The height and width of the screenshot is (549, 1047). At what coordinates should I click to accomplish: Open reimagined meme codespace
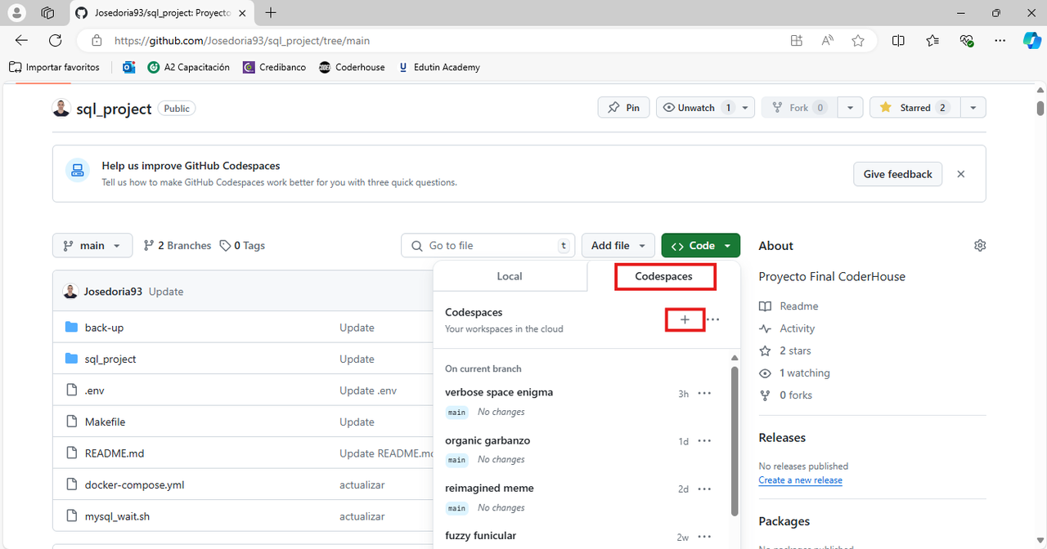click(x=489, y=488)
